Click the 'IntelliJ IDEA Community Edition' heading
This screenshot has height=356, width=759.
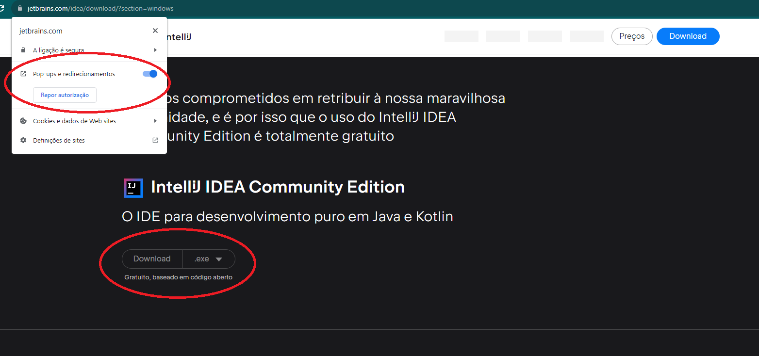pyautogui.click(x=278, y=187)
